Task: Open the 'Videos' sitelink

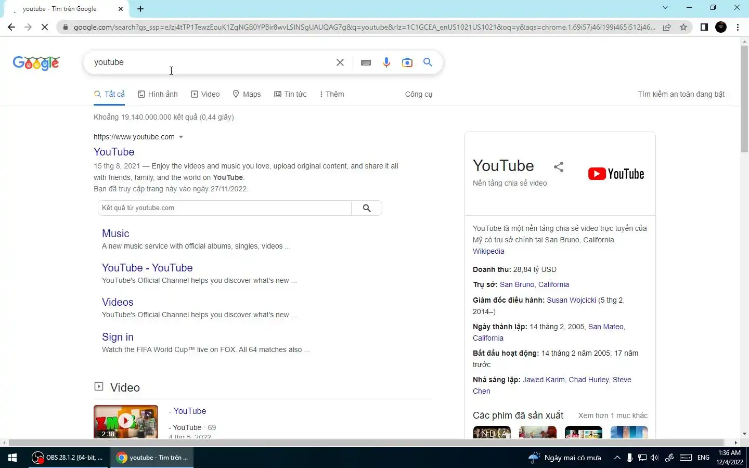Action: pyautogui.click(x=118, y=302)
